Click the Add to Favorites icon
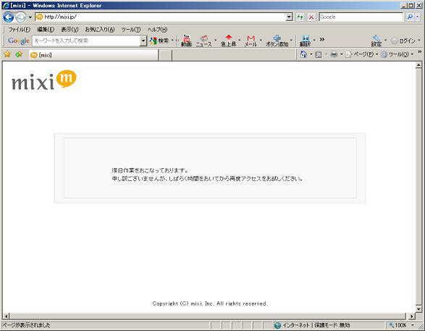Viewport: 425px width, 331px height. pyautogui.click(x=19, y=54)
